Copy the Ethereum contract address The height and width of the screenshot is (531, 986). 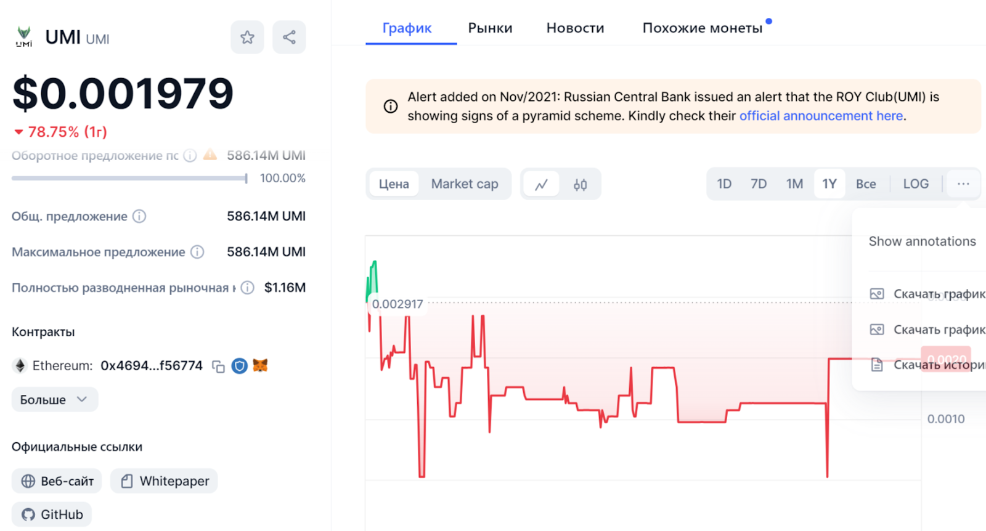click(218, 367)
